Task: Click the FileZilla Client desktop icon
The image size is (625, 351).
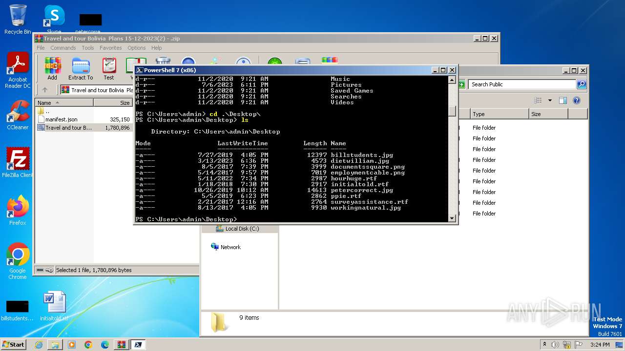Action: coord(18,162)
